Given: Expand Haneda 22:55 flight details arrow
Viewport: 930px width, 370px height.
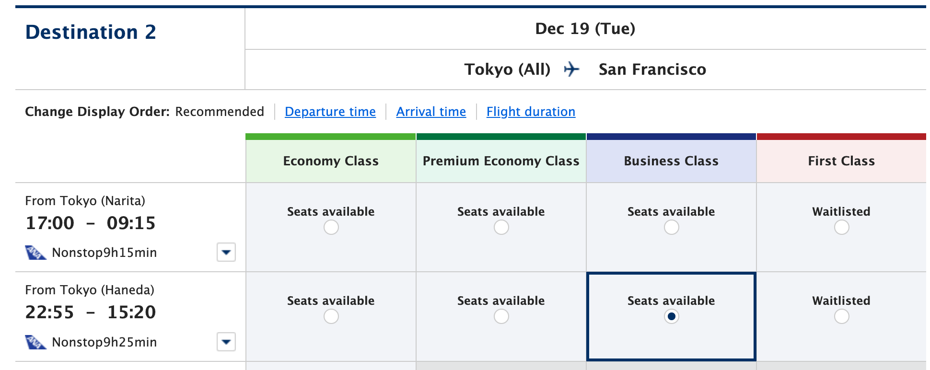Looking at the screenshot, I should (x=226, y=342).
